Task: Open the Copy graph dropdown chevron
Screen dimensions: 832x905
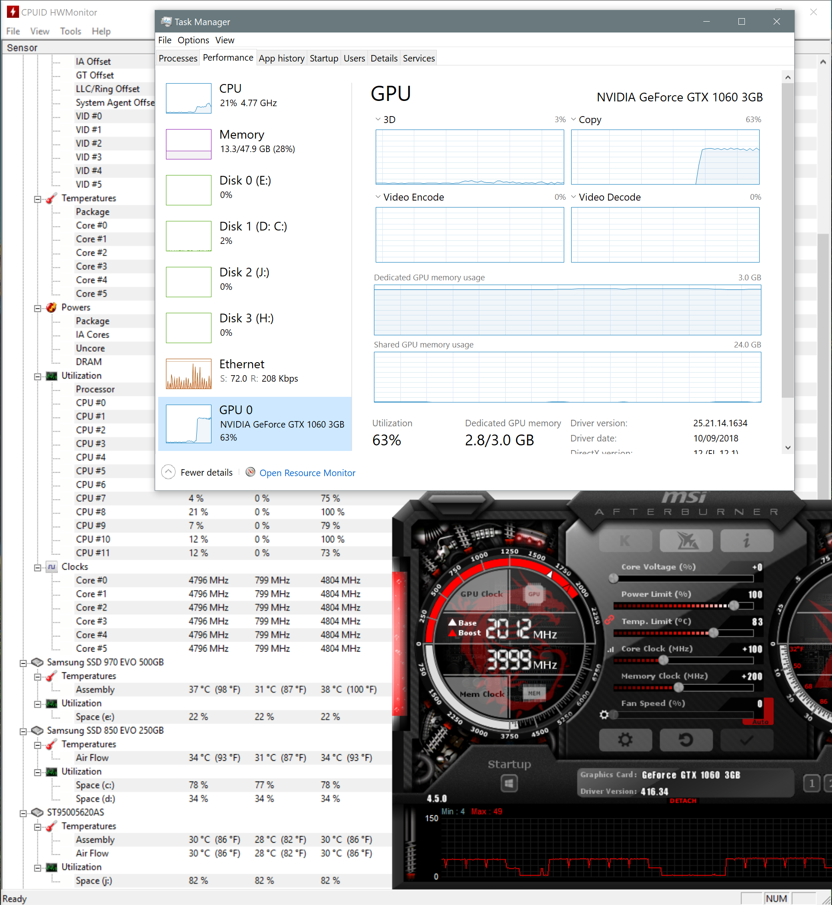Action: 574,119
